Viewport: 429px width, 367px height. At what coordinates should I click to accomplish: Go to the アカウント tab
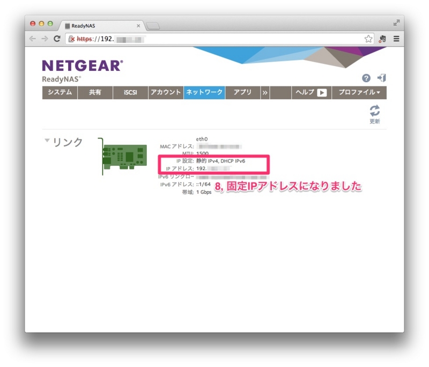click(166, 92)
